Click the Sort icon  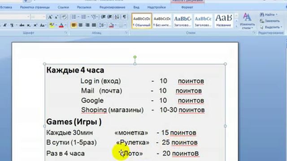coord(117,17)
